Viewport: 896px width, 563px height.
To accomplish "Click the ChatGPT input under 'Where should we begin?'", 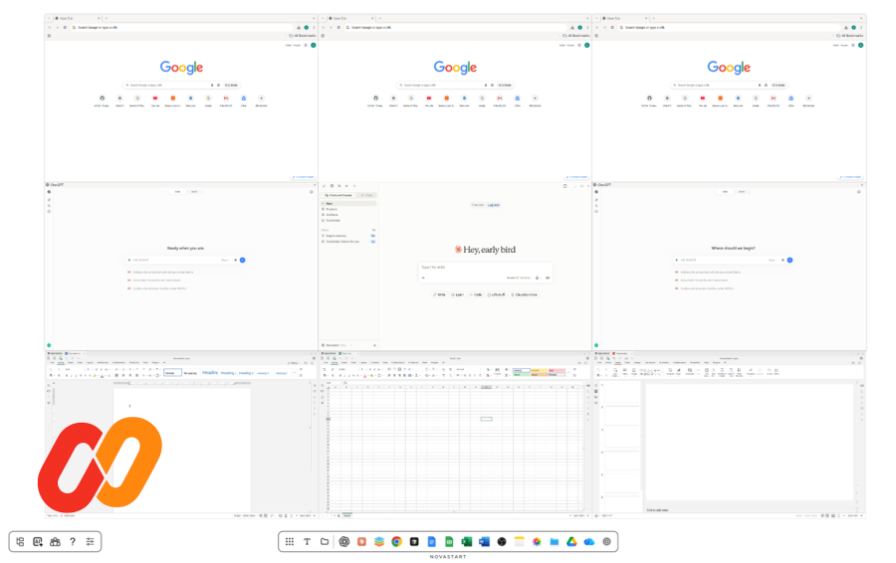I will tap(733, 260).
